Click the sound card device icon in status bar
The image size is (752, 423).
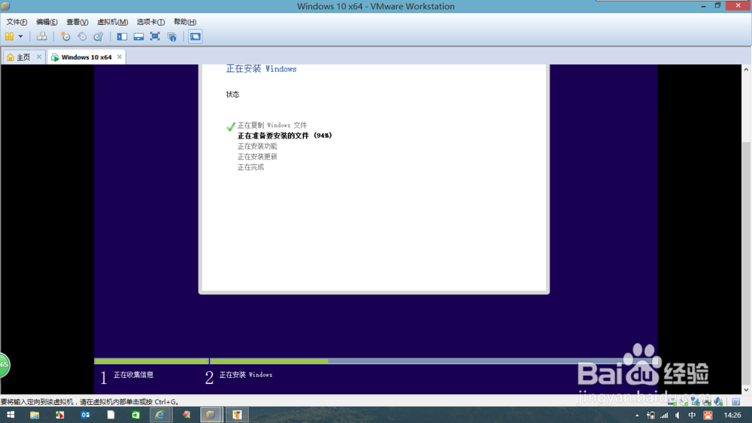tap(718, 401)
